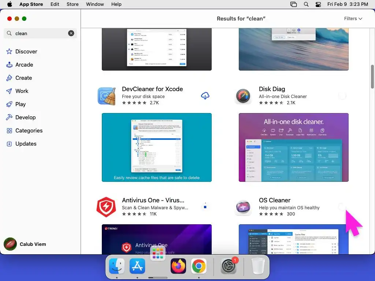
Task: Open Spotlight search in menu bar
Action: click(306, 4)
